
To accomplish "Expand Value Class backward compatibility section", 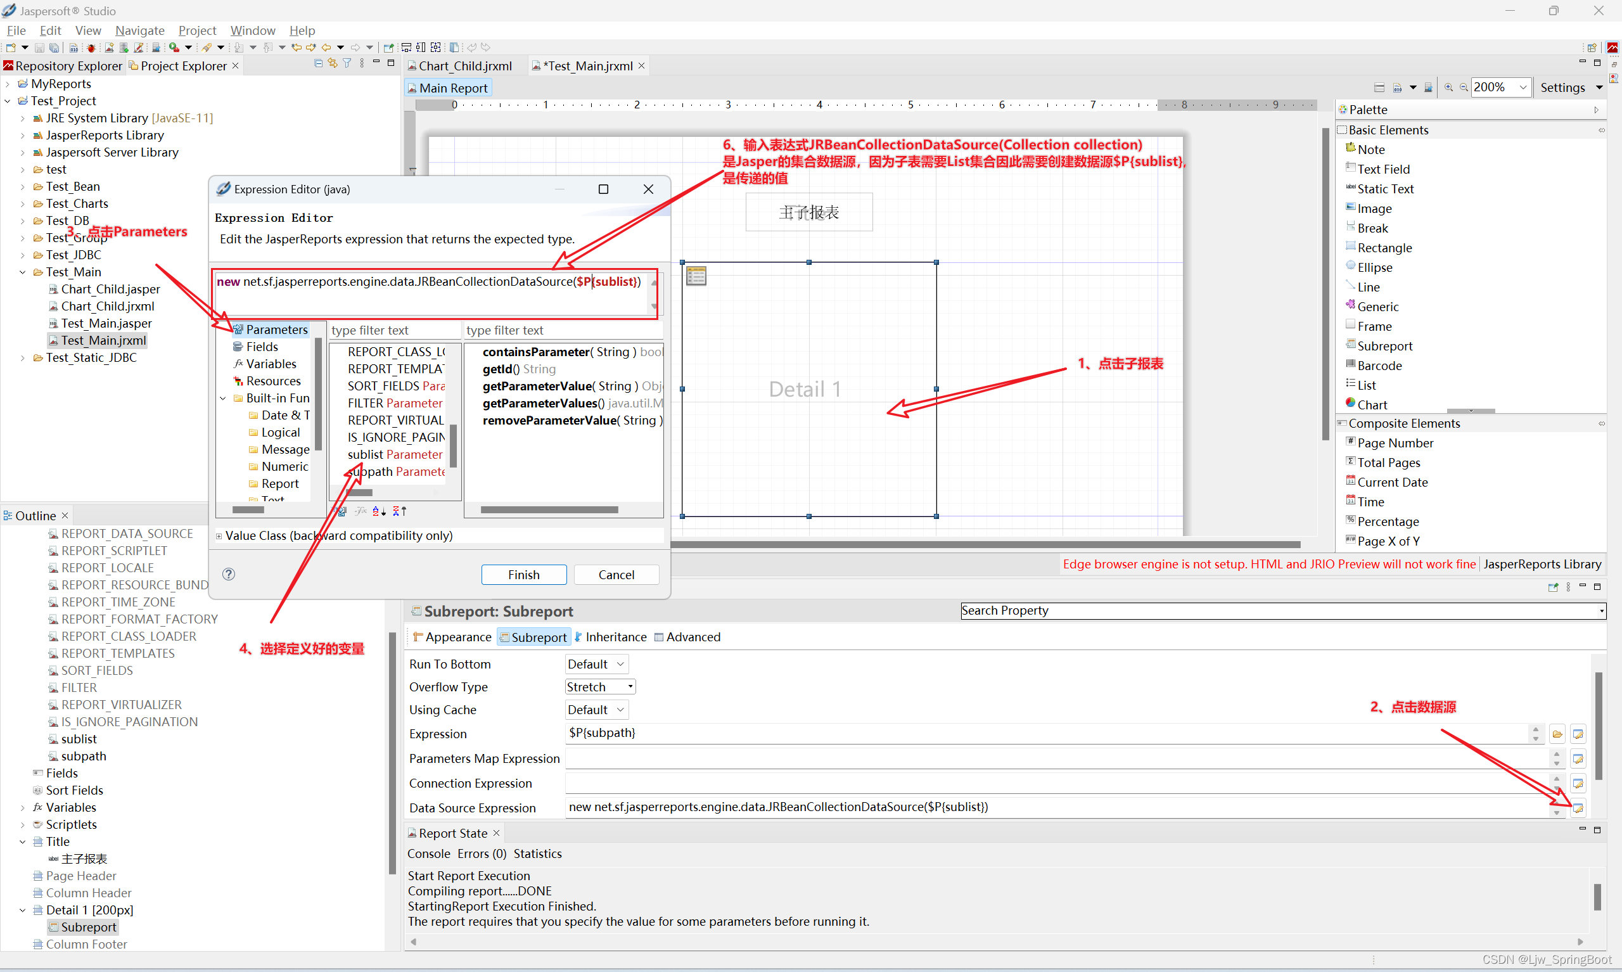I will pos(219,536).
